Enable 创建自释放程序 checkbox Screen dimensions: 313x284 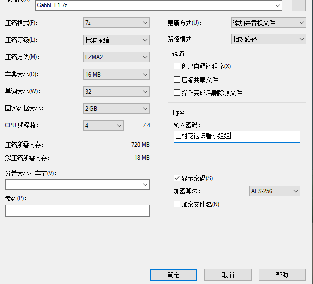pos(177,66)
